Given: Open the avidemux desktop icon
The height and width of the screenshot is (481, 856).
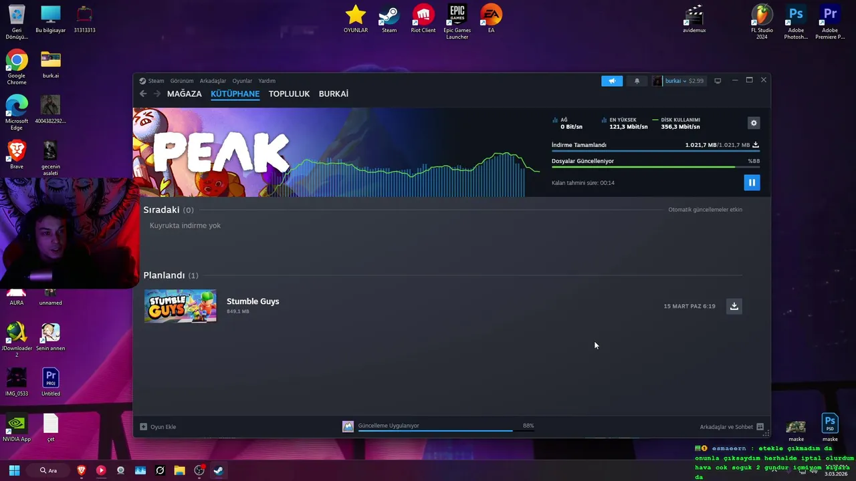Looking at the screenshot, I should (x=694, y=19).
